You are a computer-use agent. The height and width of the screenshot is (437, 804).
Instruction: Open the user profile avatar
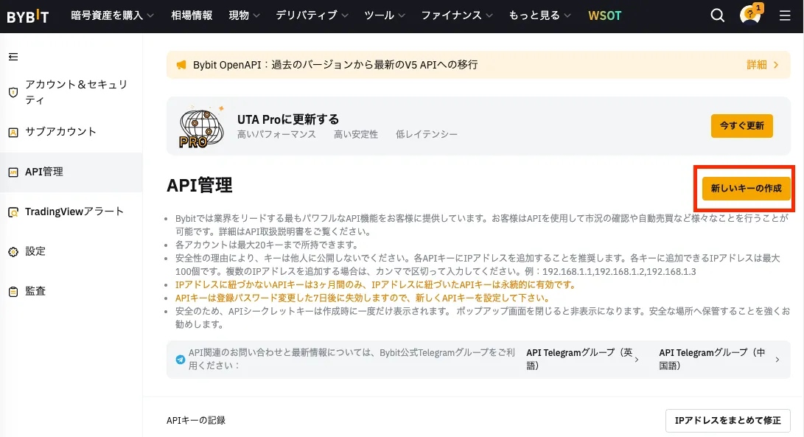point(749,15)
